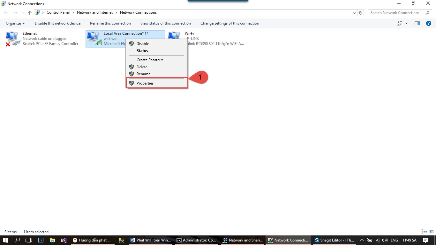Expand the chevron after Control Panel breadcrumb
Image resolution: width=436 pixels, height=245 pixels.
click(73, 13)
